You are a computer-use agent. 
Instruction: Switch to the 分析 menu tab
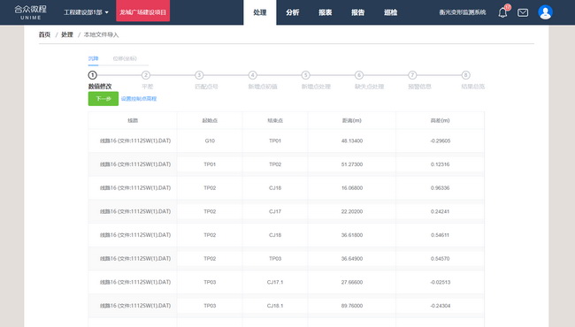pyautogui.click(x=293, y=12)
